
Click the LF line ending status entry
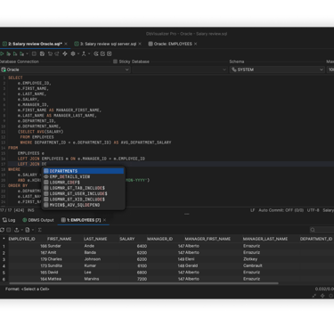pos(252,210)
